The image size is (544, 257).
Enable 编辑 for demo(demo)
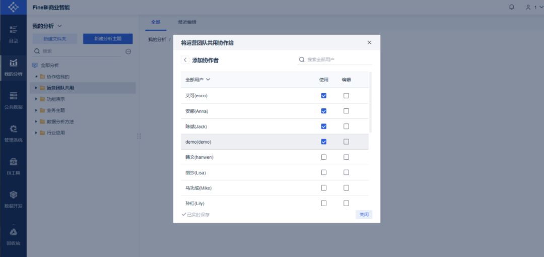pyautogui.click(x=346, y=142)
